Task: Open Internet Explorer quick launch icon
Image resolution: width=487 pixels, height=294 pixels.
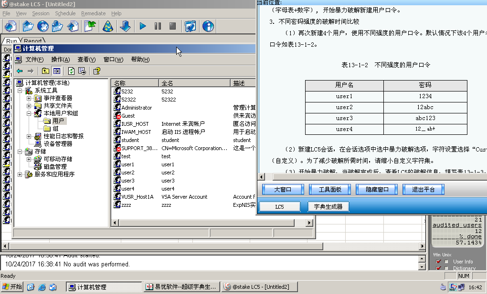Action: (x=42, y=287)
